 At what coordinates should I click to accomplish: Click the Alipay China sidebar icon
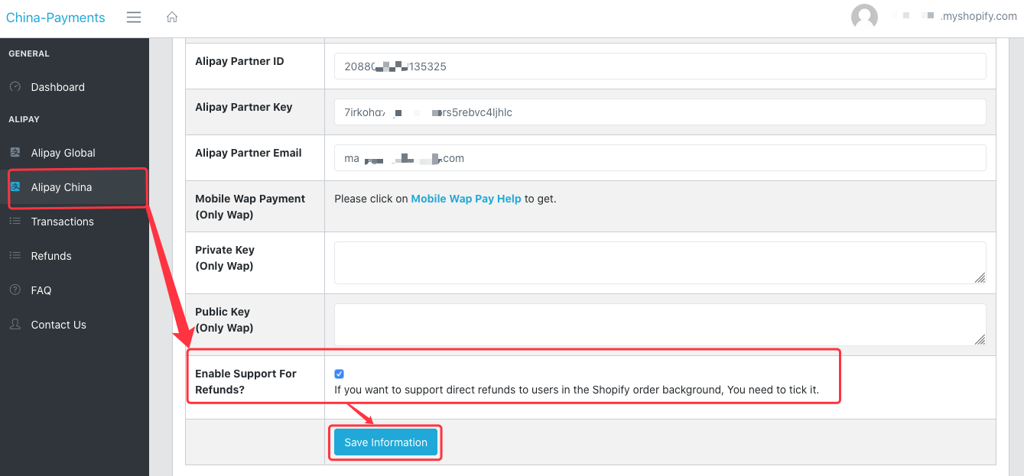pos(16,186)
